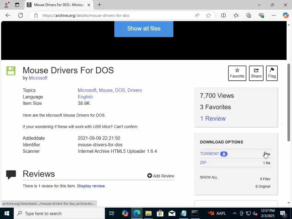This screenshot has width=292, height=219.
Task: Open the Edge profile icon
Action: pos(7,5)
